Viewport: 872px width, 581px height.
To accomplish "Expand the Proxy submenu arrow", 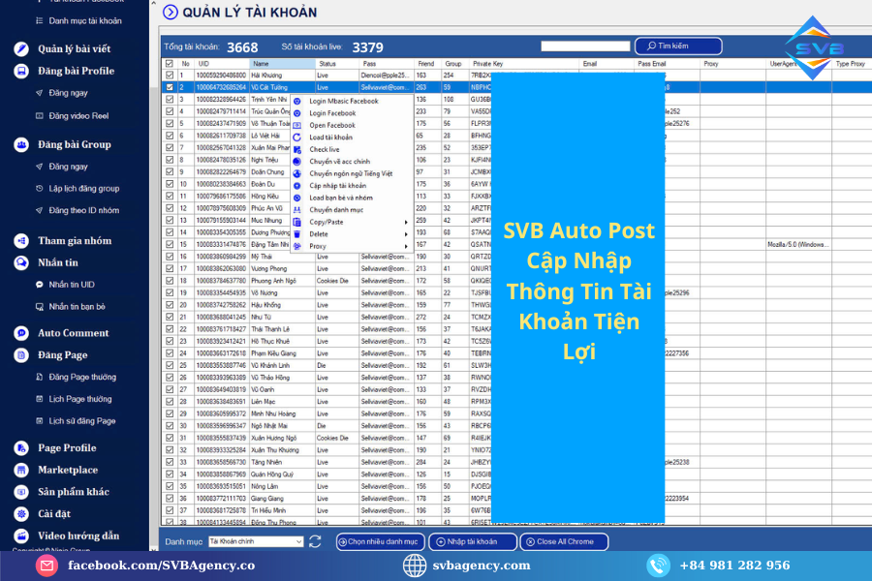I will 405,246.
